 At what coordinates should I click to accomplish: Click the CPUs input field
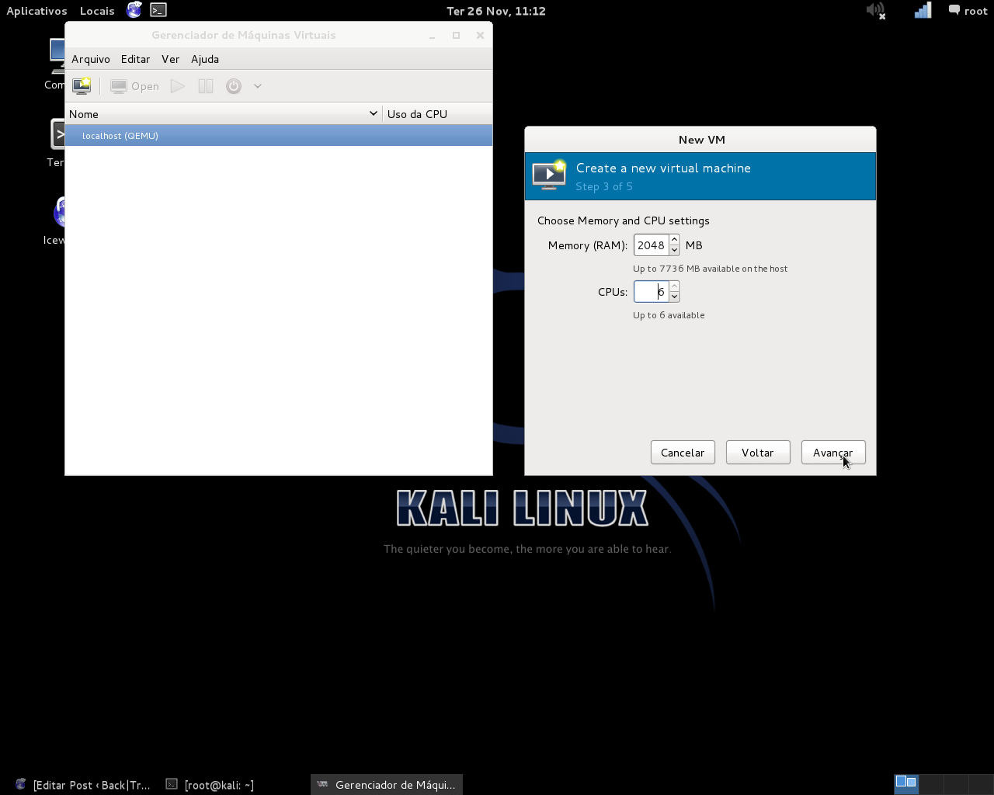[x=651, y=292]
